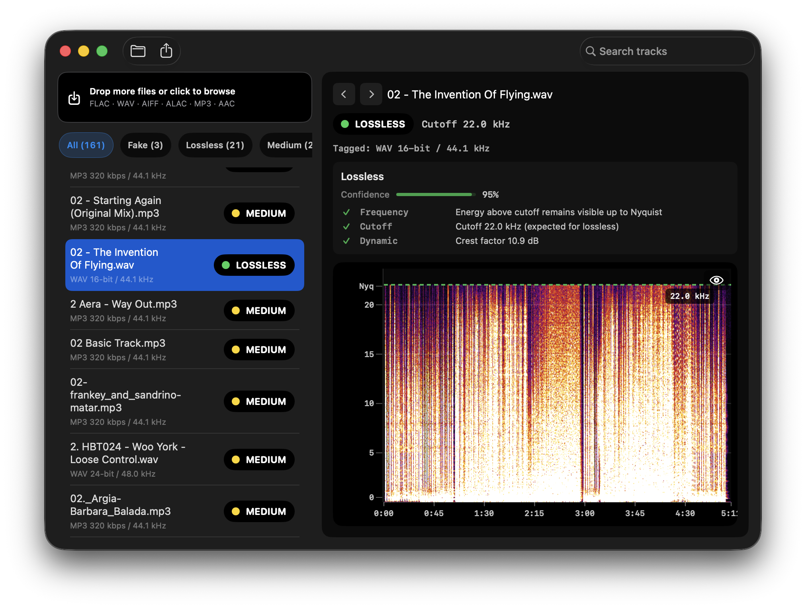Click MEDIUM badge on frankey_and_sandrino row

(x=259, y=401)
